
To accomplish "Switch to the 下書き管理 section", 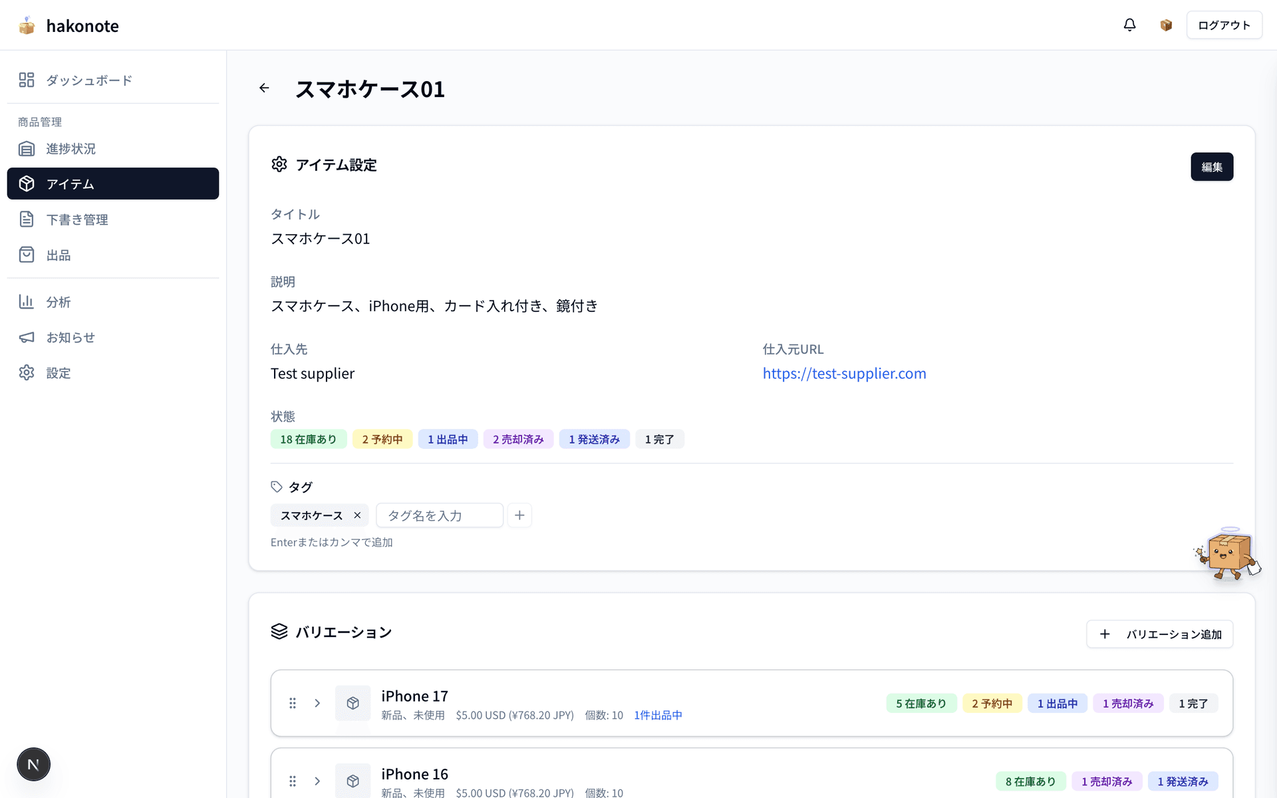I will tap(77, 219).
